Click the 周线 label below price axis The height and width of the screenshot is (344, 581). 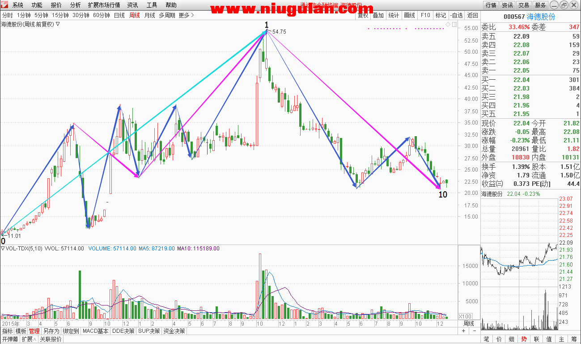pyautogui.click(x=468, y=323)
